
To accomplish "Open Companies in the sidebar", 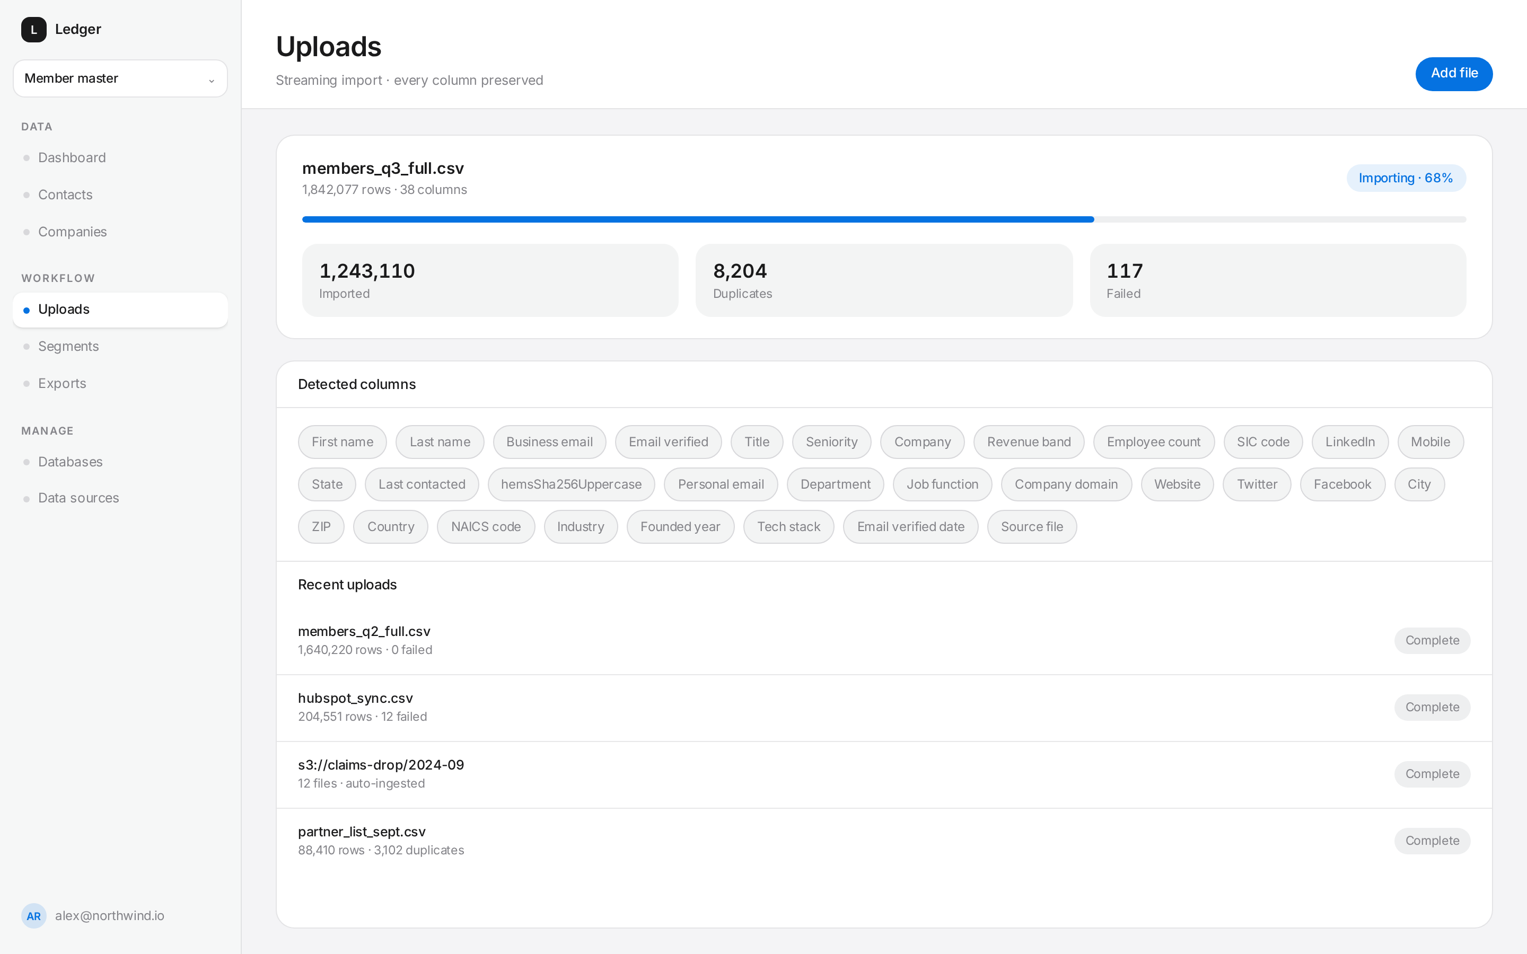I will [120, 232].
